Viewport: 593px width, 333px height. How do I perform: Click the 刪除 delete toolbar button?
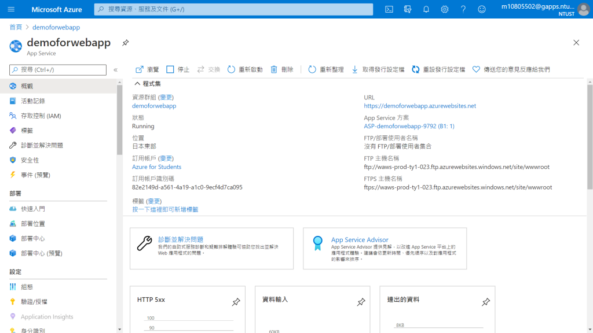click(x=282, y=69)
